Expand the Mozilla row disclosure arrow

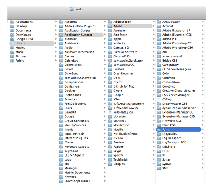point(154,129)
